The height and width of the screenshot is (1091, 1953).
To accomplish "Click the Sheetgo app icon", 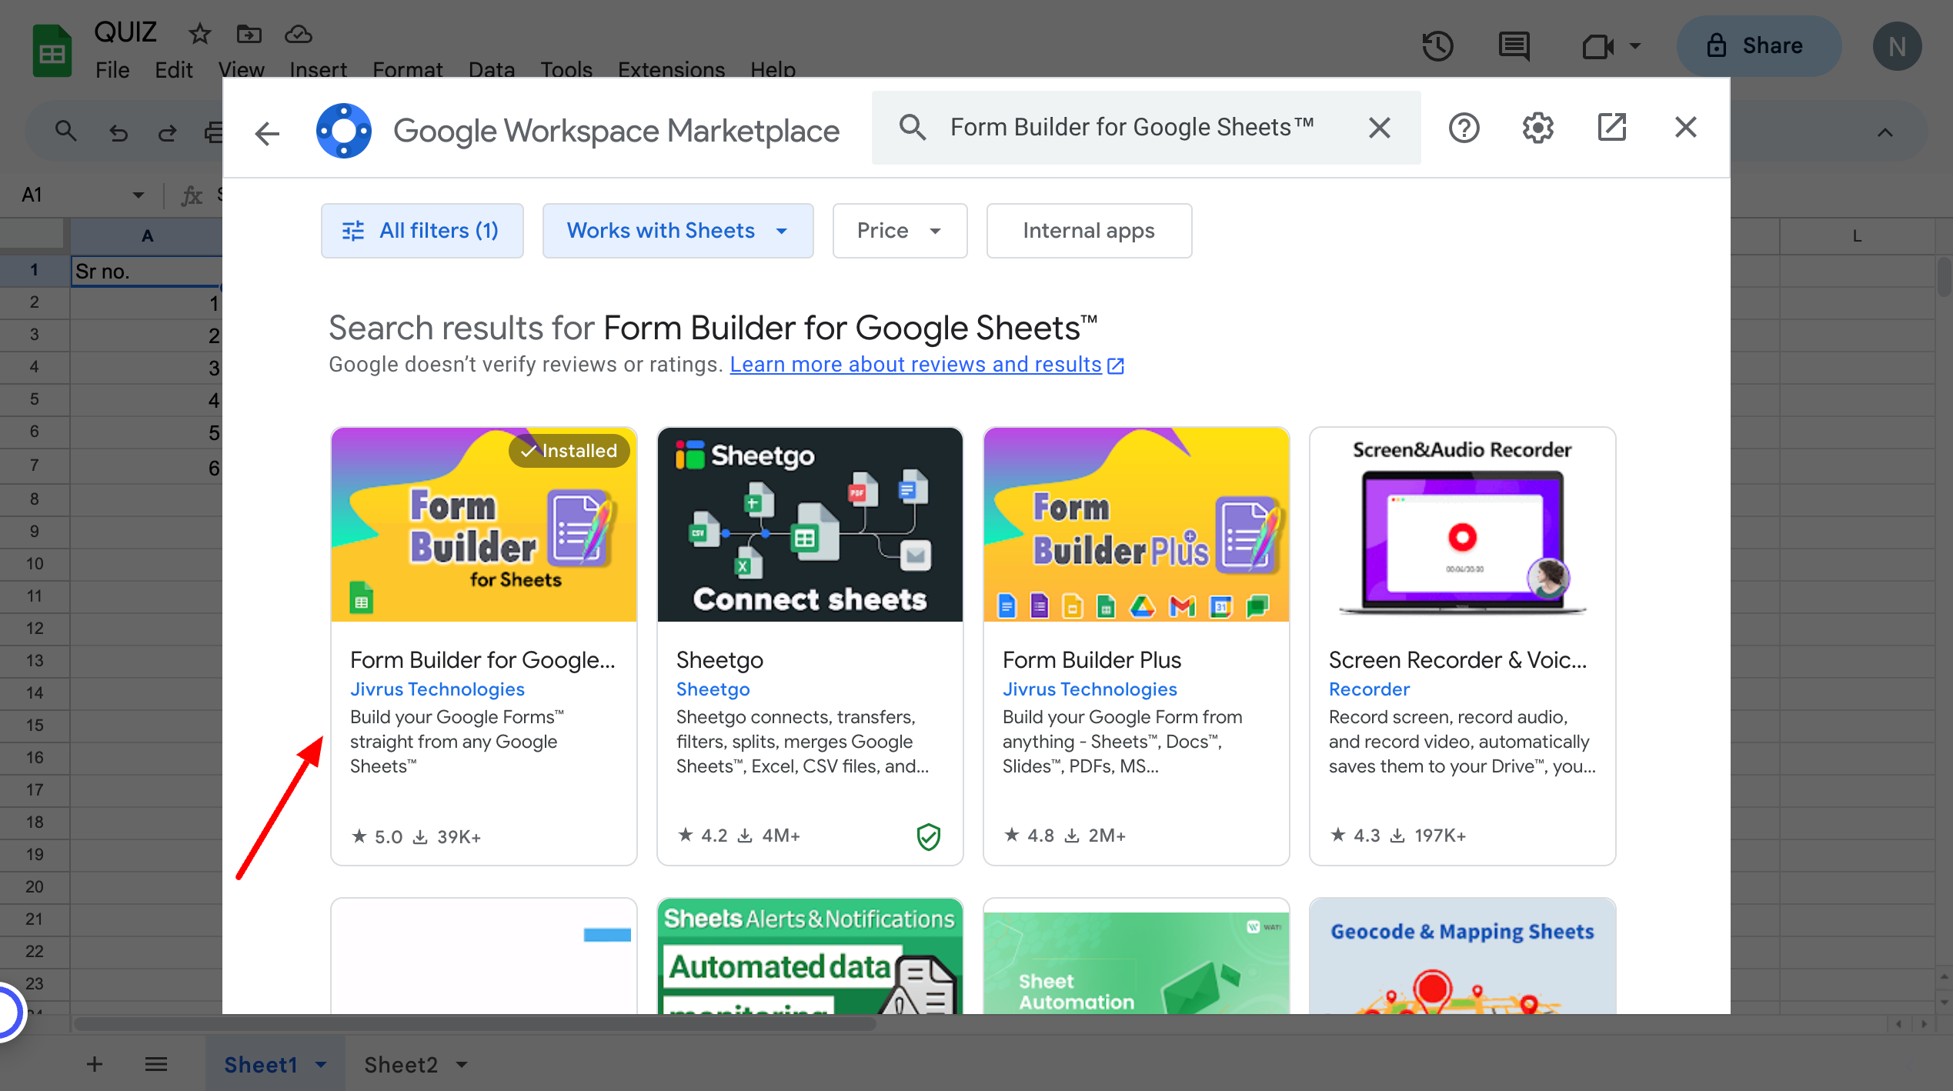I will pyautogui.click(x=810, y=523).
